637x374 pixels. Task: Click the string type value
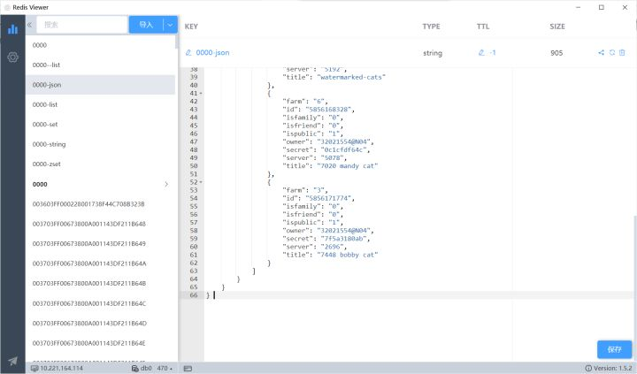(x=433, y=53)
